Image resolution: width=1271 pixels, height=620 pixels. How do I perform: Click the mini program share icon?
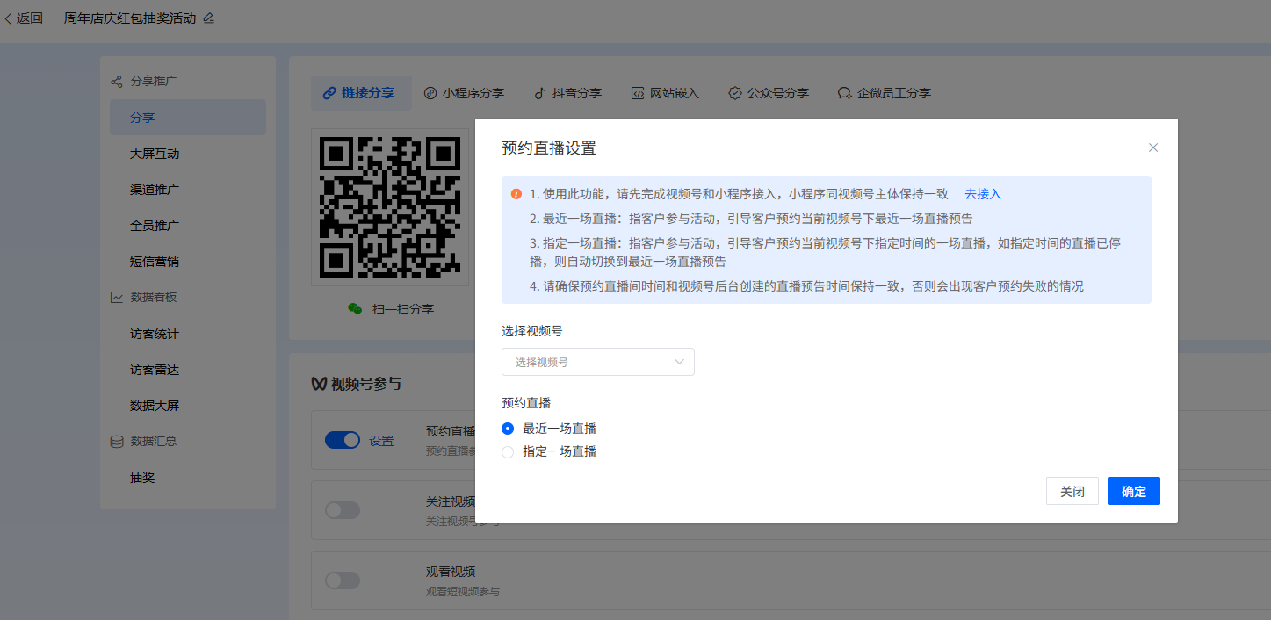430,93
